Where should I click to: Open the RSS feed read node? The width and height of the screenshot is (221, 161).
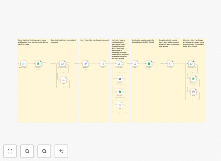pos(63,80)
